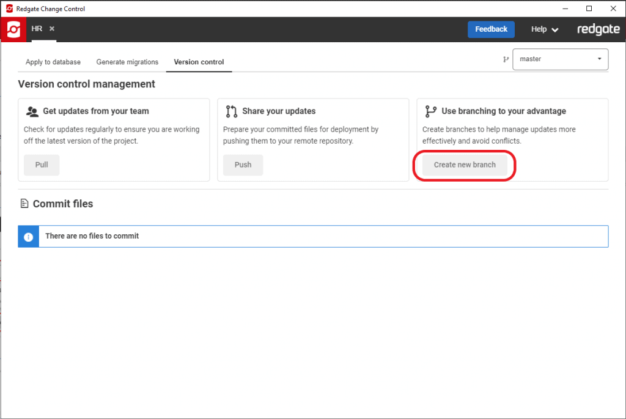Select the Version control tab

pos(199,62)
